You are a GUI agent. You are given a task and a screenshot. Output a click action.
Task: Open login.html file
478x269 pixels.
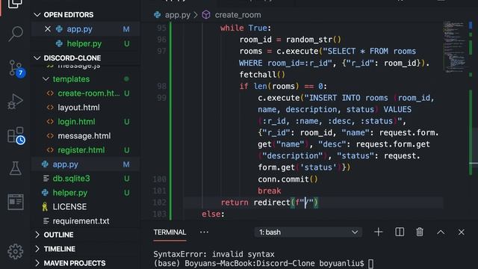(76, 122)
